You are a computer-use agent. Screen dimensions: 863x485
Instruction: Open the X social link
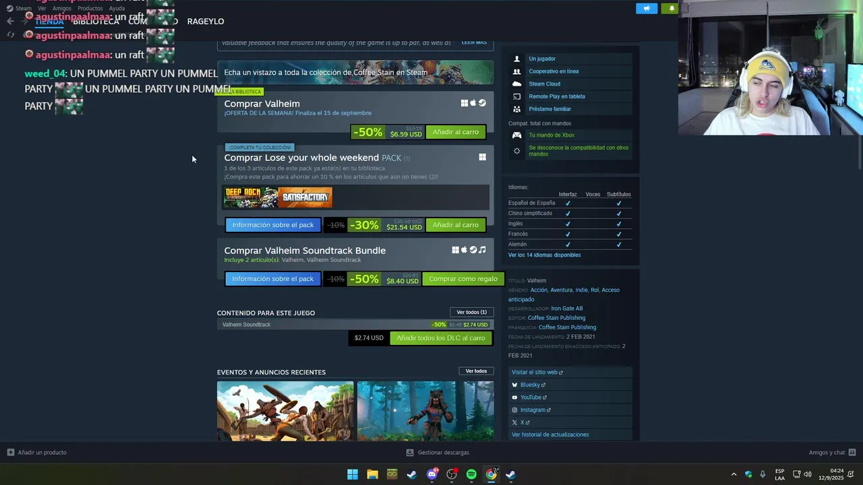point(525,423)
